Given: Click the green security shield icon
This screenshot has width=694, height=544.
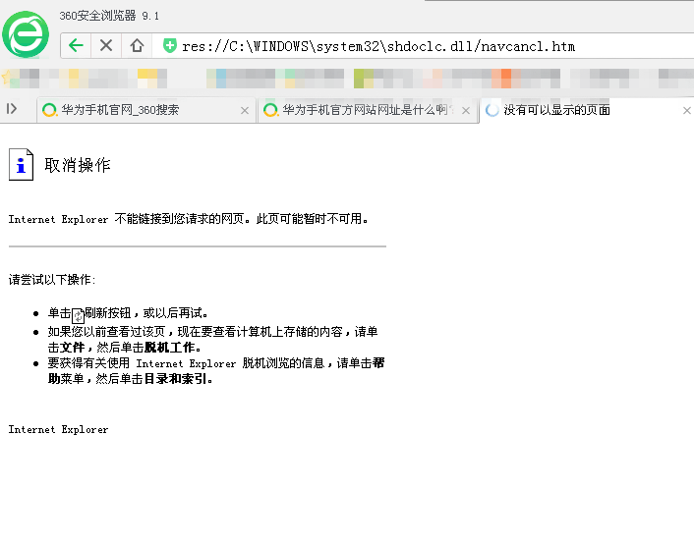Looking at the screenshot, I should point(170,45).
